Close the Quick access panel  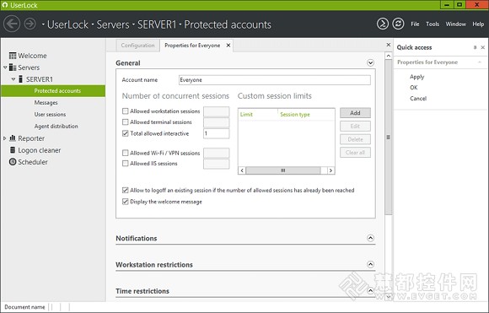[x=483, y=47]
